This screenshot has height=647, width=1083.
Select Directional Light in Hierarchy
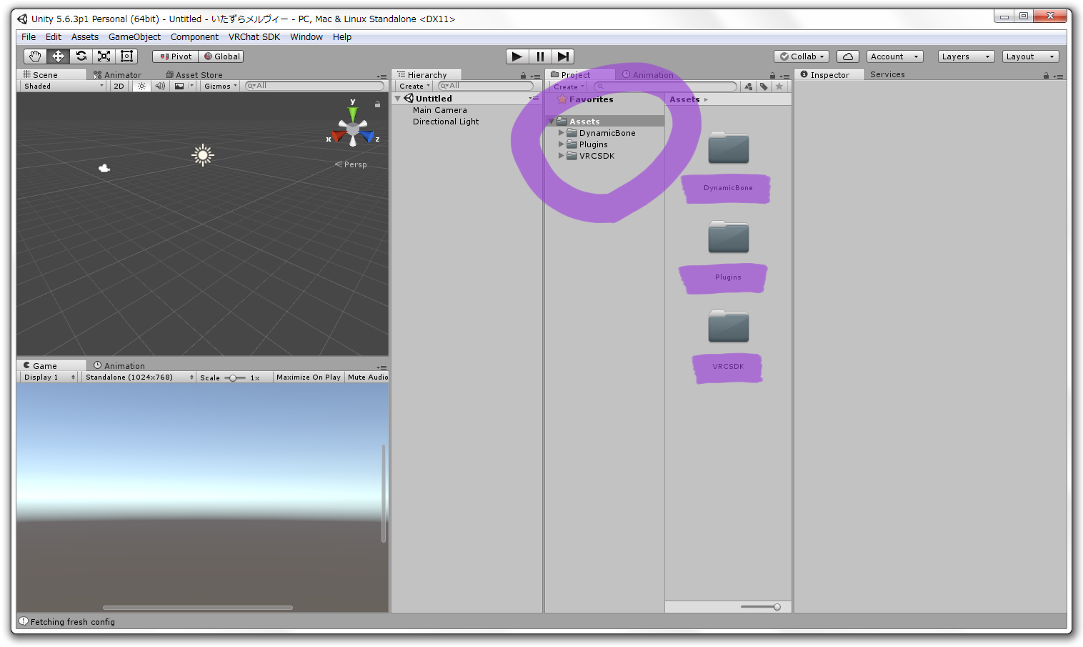tap(446, 122)
